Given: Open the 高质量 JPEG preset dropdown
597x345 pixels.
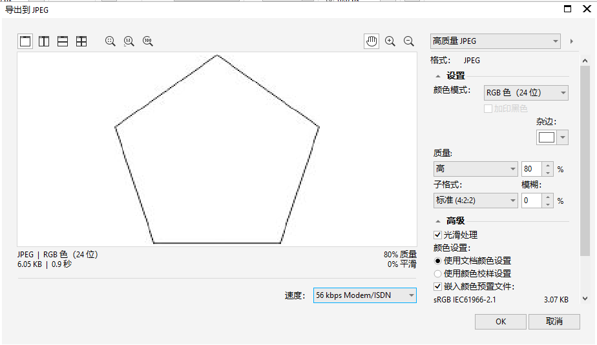Looking at the screenshot, I should tap(495, 41).
